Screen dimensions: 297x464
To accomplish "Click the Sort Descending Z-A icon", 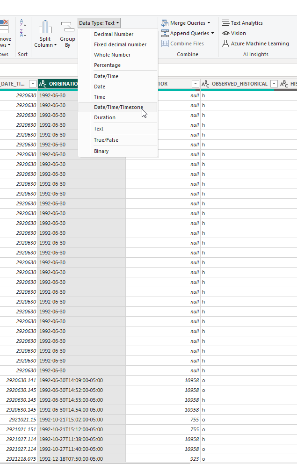I will point(23,33).
